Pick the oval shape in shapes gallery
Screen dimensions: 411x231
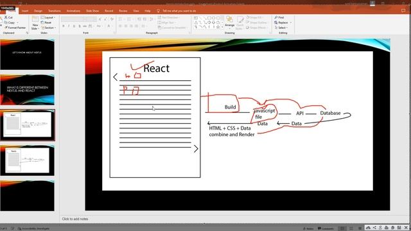tap(214, 18)
